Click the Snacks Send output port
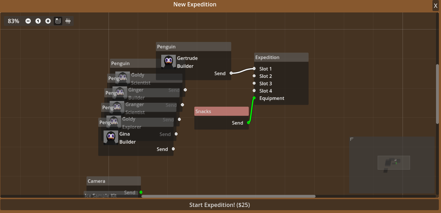The height and width of the screenshot is (213, 441). click(x=248, y=123)
